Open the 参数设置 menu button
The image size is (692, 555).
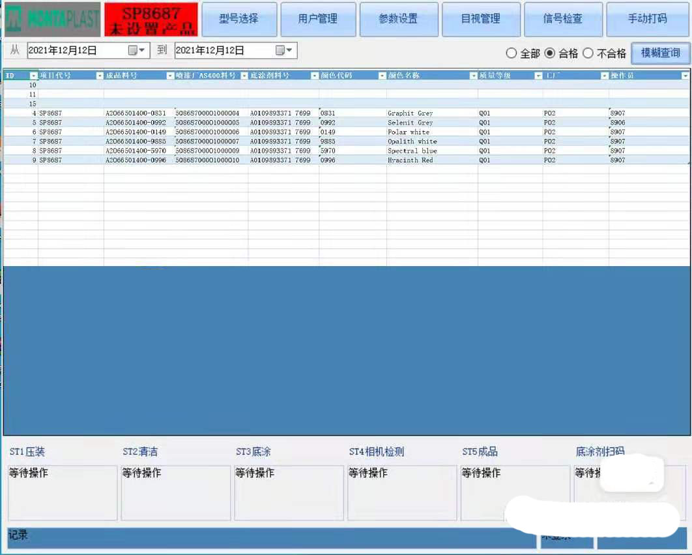[x=399, y=19]
